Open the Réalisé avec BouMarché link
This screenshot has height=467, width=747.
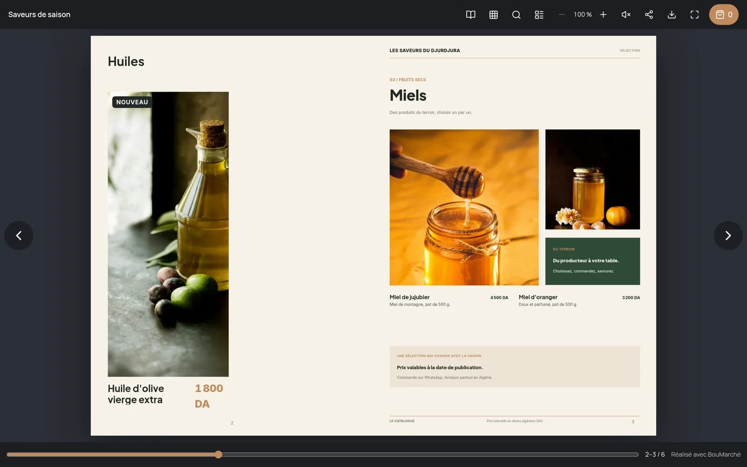(x=705, y=454)
